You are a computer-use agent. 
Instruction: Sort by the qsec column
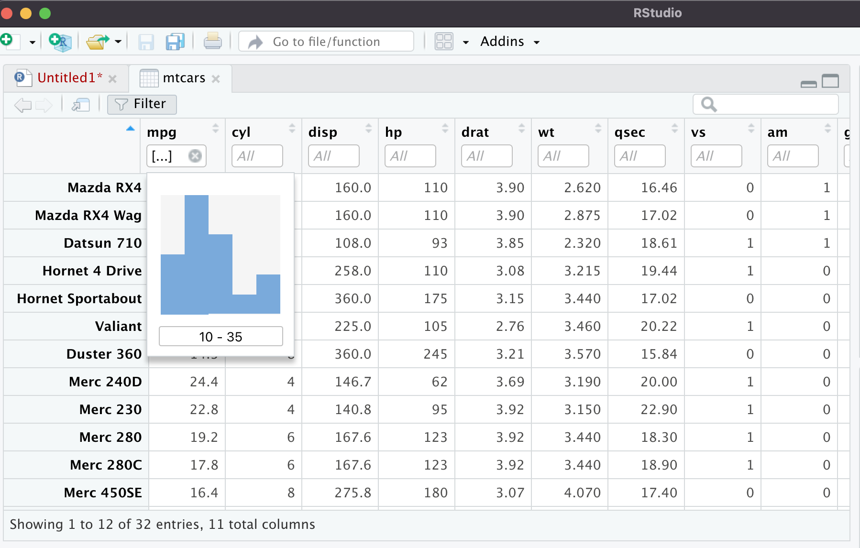(x=674, y=128)
